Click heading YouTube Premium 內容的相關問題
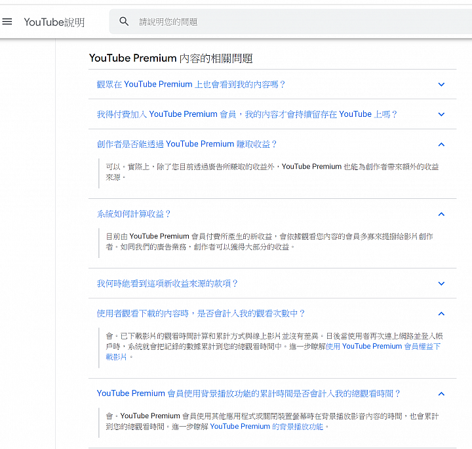The width and height of the screenshot is (472, 449). point(170,58)
